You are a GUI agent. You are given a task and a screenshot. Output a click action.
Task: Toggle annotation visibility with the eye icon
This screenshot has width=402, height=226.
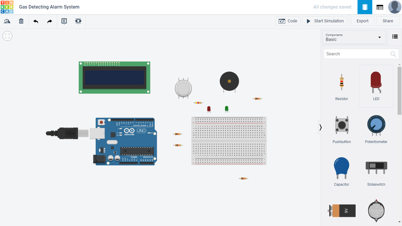pos(78,21)
